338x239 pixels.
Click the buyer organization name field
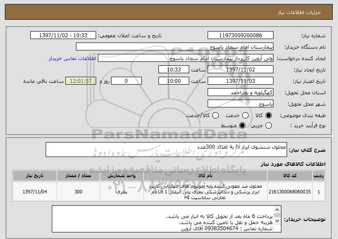point(175,47)
